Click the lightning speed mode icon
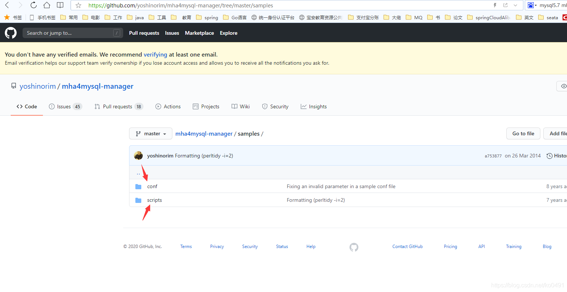Image resolution: width=567 pixels, height=292 pixels. click(x=495, y=5)
